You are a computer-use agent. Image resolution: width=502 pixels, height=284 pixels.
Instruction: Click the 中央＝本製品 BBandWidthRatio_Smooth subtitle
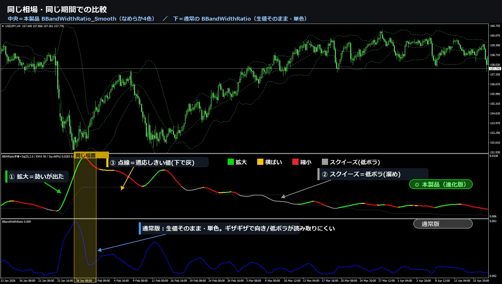[81, 19]
